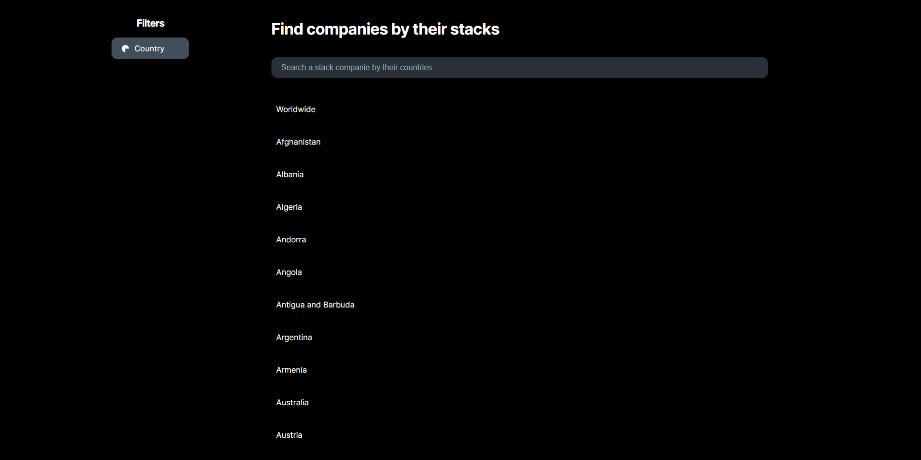Open Argentina in the country list
This screenshot has height=460, width=921.
(294, 338)
